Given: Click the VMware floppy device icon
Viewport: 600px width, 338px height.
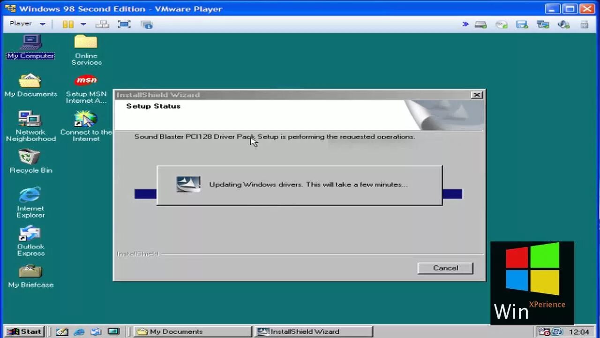Looking at the screenshot, I should 522,24.
